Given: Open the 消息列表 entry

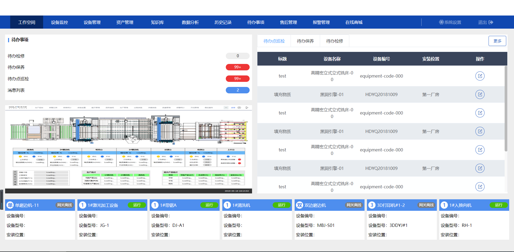Looking at the screenshot, I should tap(16, 90).
